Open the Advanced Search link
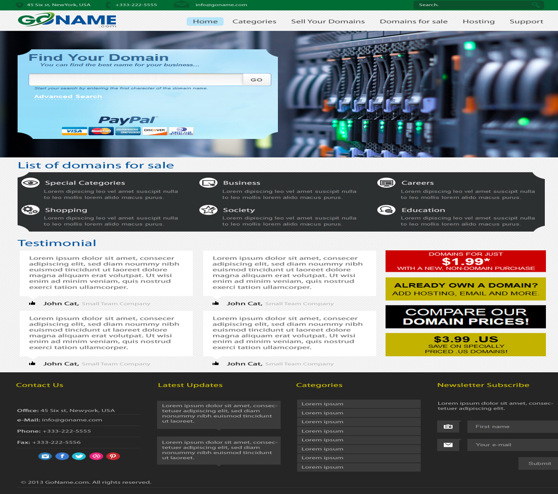 point(68,96)
